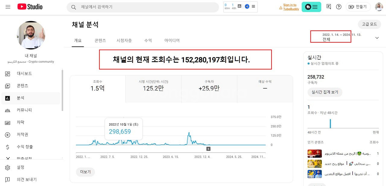The width and height of the screenshot is (386, 186).
Task: Open the third top content thumbnail
Action: click(315, 174)
